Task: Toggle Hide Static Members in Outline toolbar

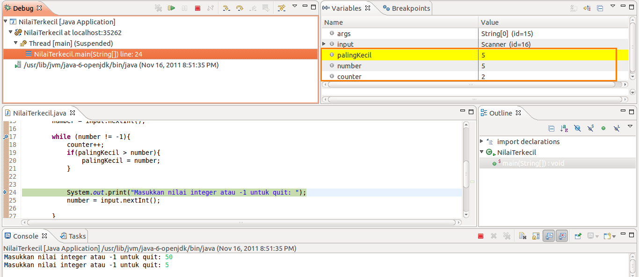Action: 590,128
